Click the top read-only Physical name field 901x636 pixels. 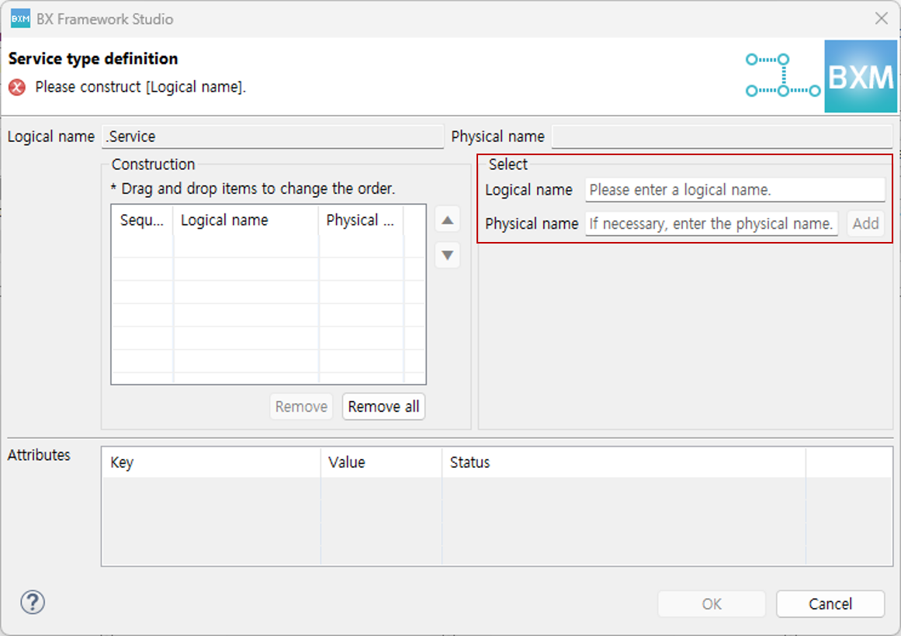tap(722, 137)
